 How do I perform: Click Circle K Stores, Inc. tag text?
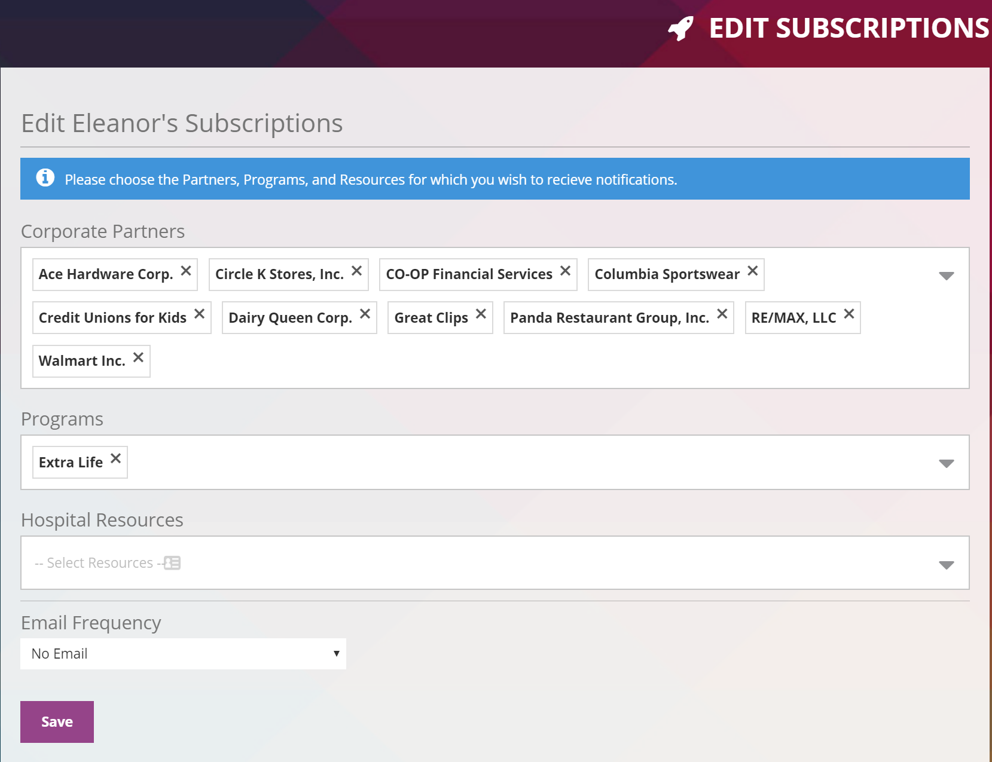pyautogui.click(x=279, y=274)
